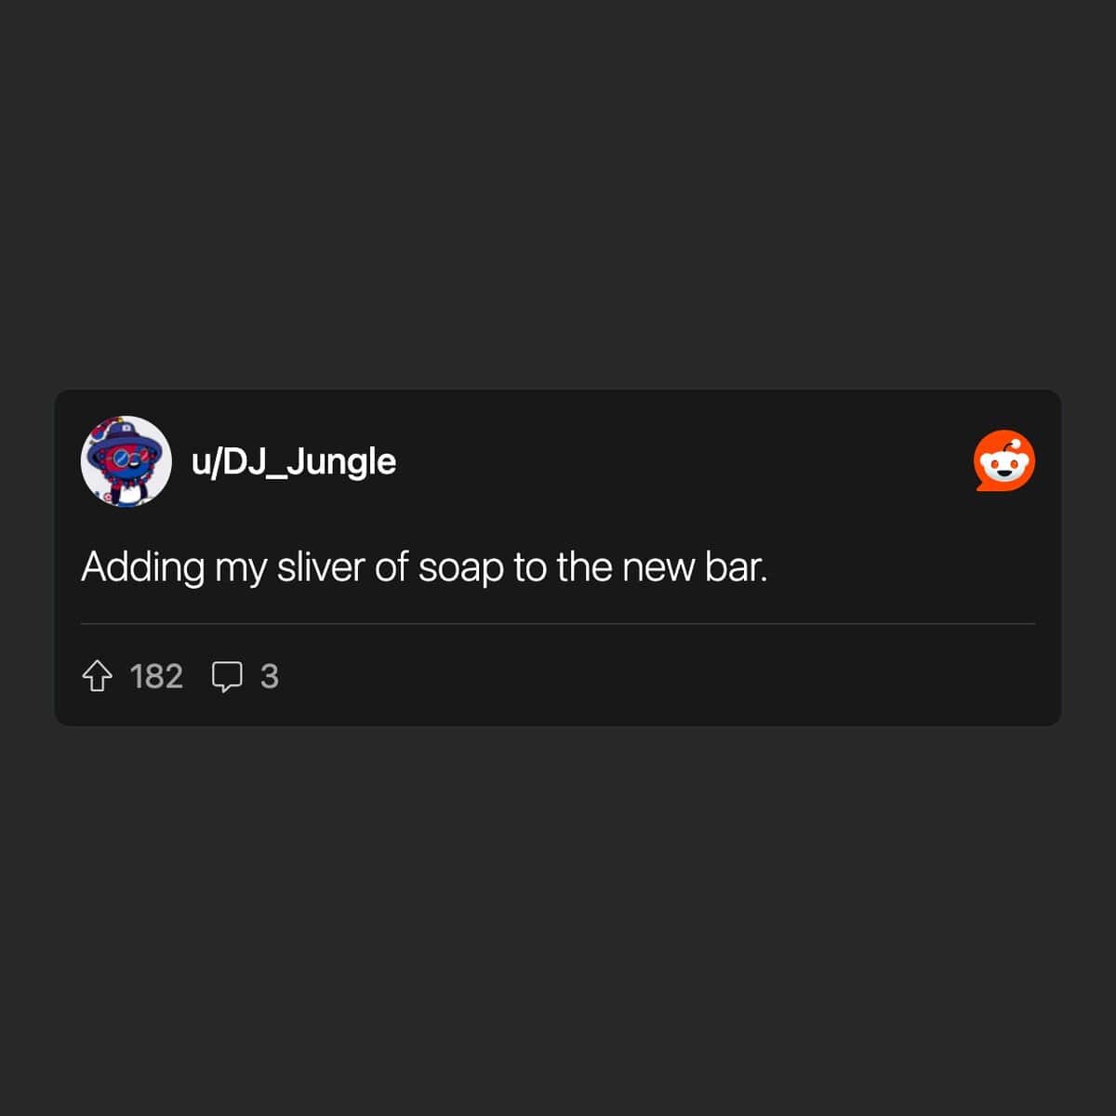Image resolution: width=1116 pixels, height=1116 pixels.
Task: Click the upvote arrow icon
Action: (98, 676)
